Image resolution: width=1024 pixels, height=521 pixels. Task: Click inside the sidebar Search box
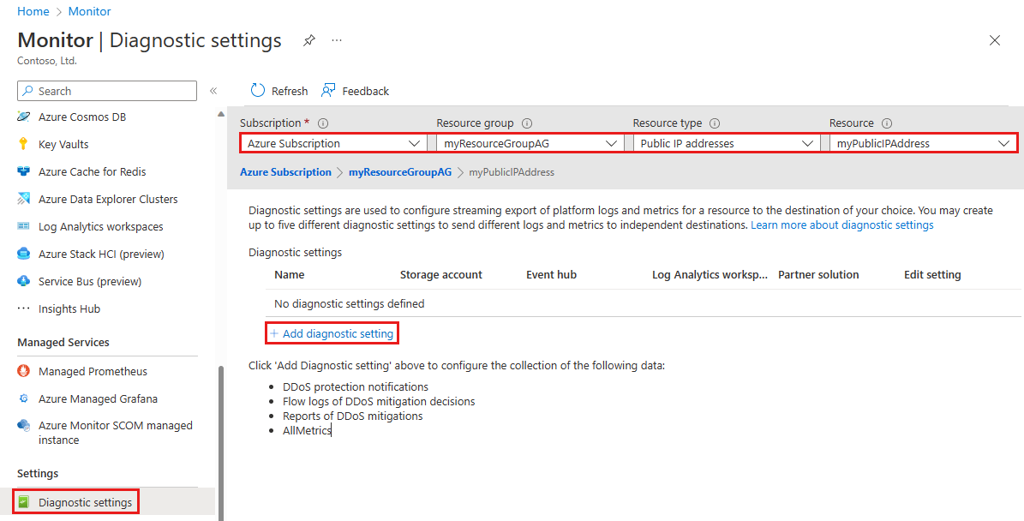coord(106,90)
